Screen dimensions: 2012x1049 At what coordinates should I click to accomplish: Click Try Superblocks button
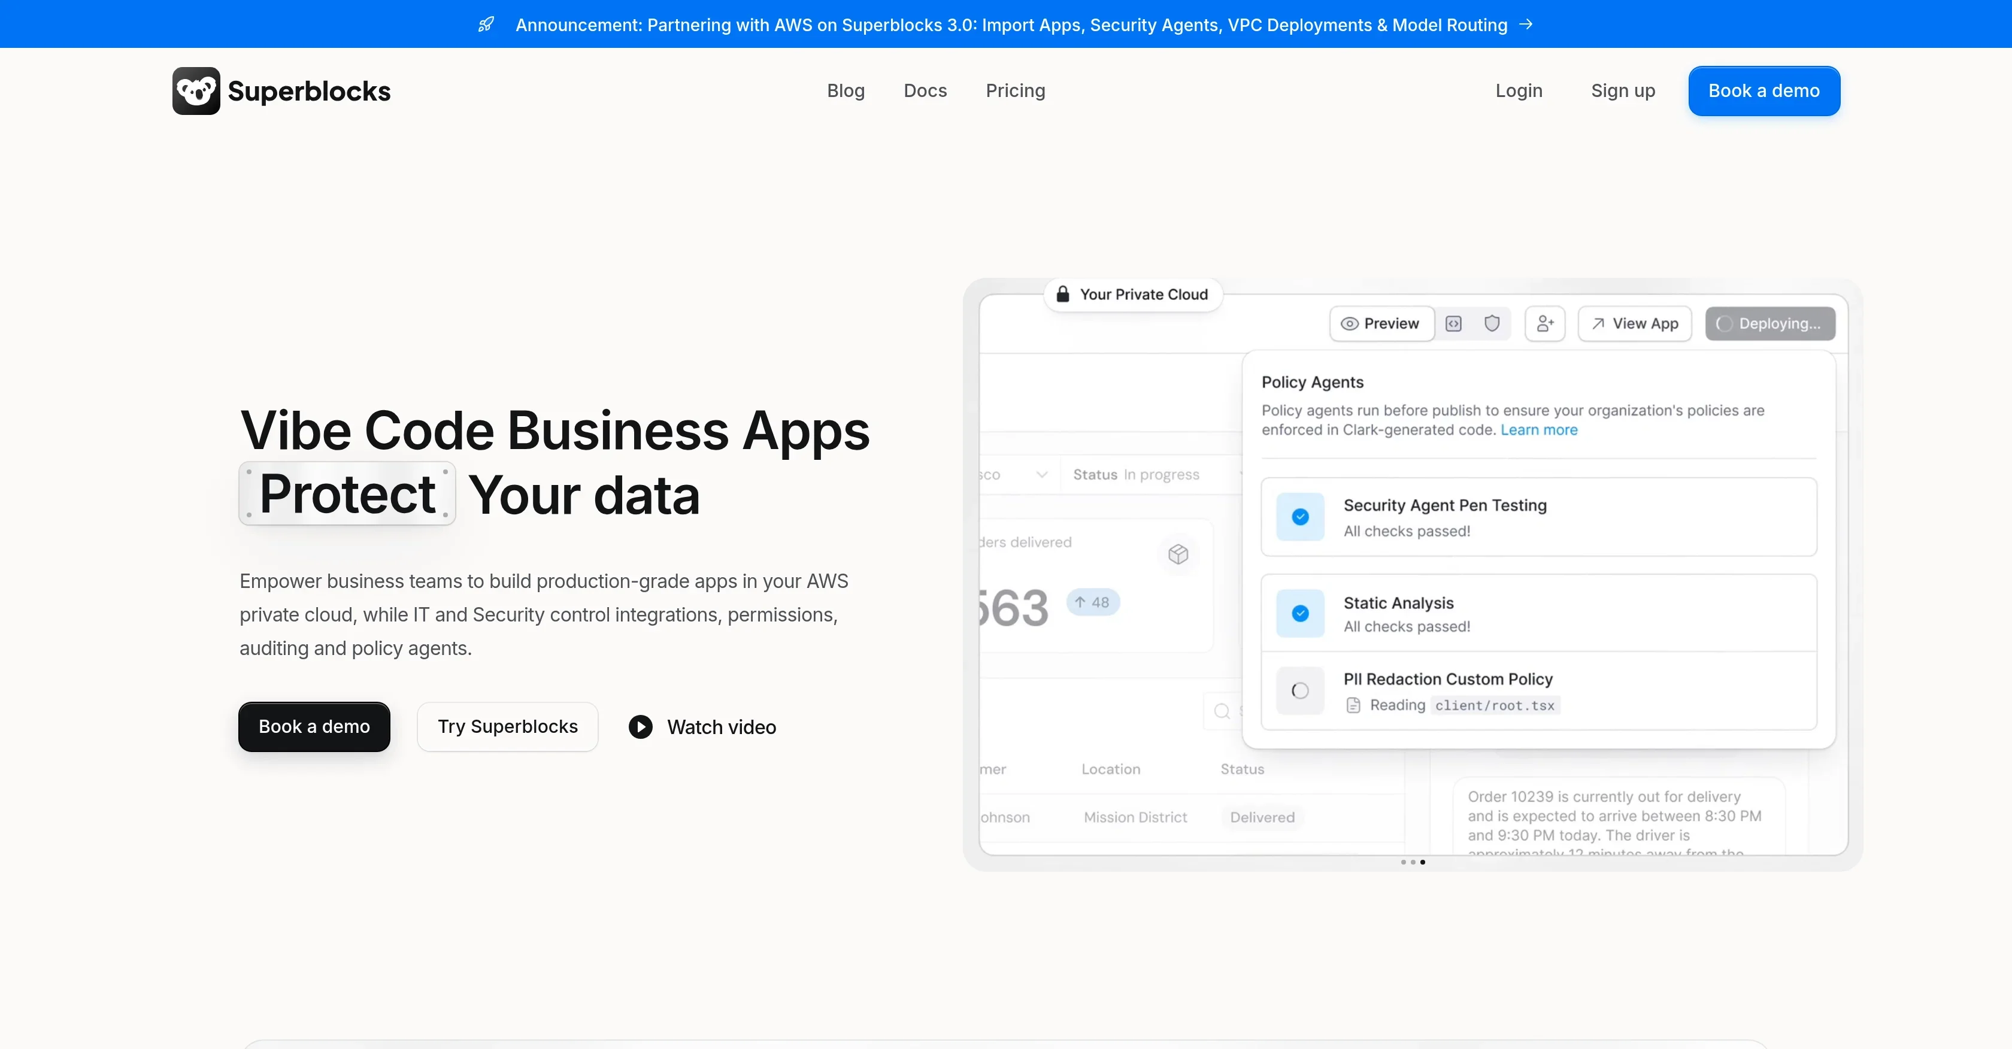508,726
